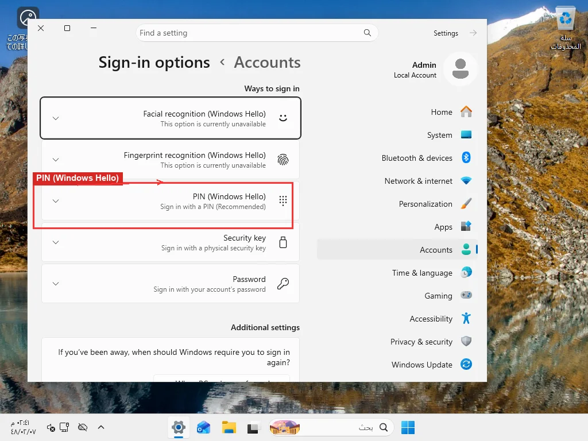Open Bluetooth & devices section

pos(397,157)
